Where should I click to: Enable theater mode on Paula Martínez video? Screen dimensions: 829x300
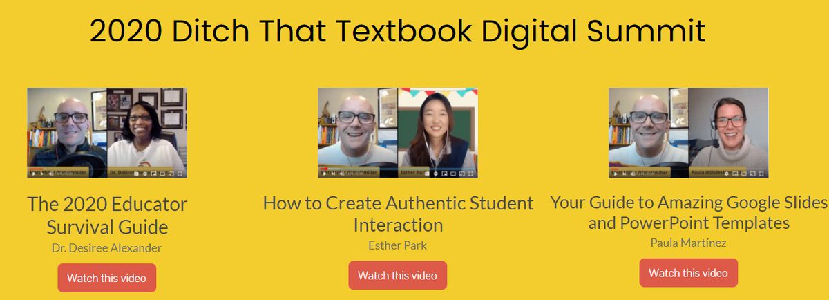[744, 174]
